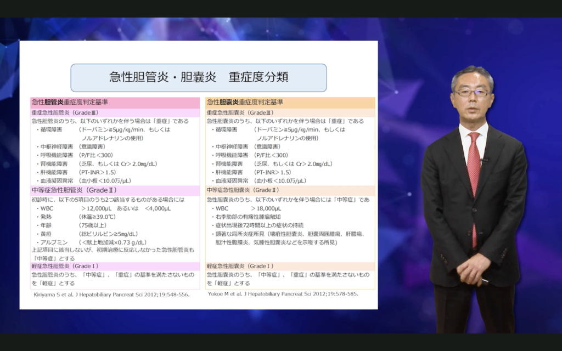
Task: Select the 右季肋部の有痛性腫瘤触知 criterion
Action: pos(246,216)
